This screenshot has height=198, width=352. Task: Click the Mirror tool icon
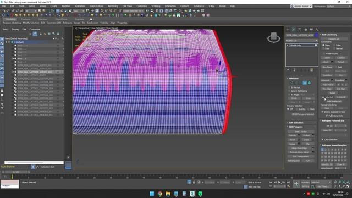point(147,11)
